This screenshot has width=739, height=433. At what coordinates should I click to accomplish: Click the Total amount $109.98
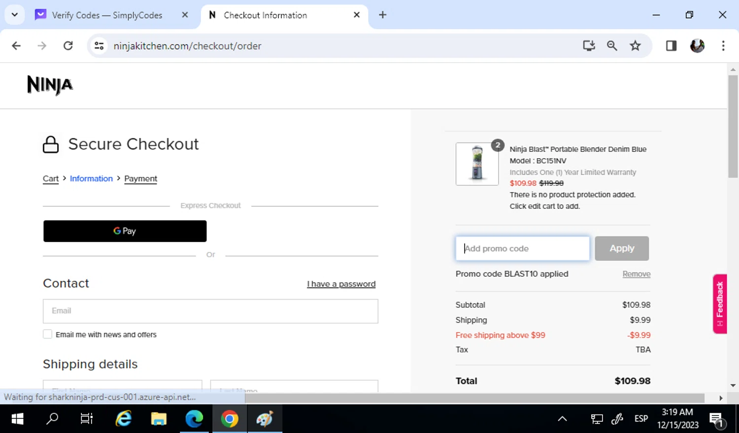[633, 381]
